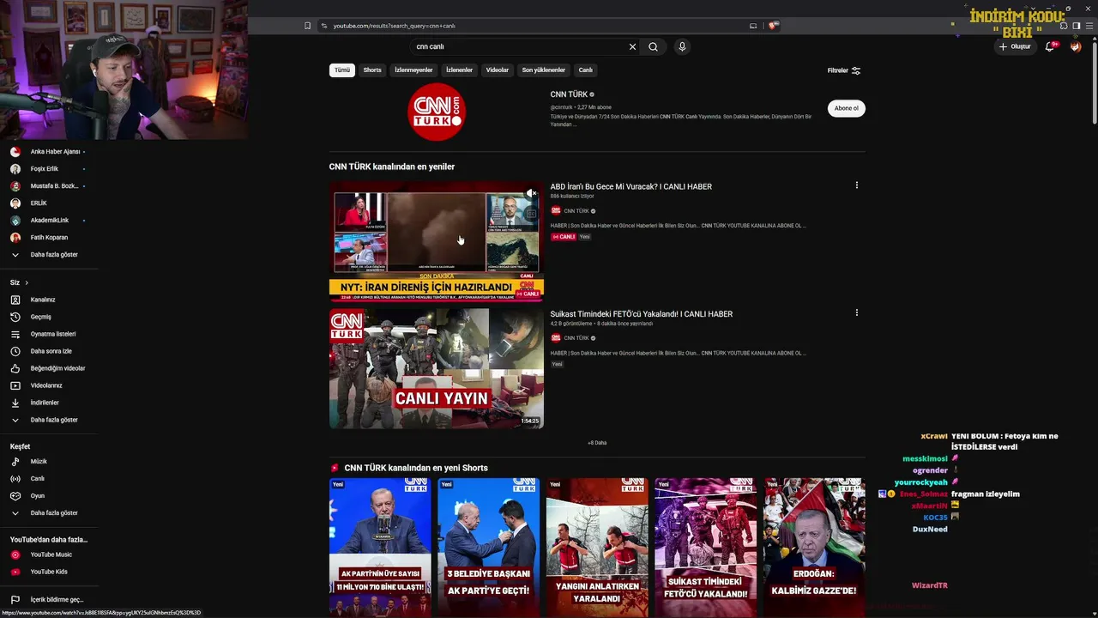Viewport: 1098px width, 618px height.
Task: Open the Filtreler filter options
Action: tap(843, 70)
